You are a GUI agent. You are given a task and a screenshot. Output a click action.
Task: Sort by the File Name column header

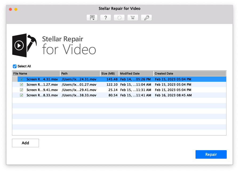pos(36,73)
